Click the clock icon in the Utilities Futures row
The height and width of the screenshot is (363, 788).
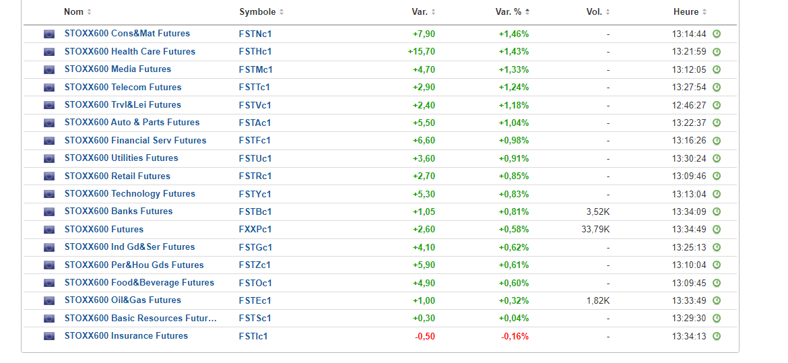[717, 158]
